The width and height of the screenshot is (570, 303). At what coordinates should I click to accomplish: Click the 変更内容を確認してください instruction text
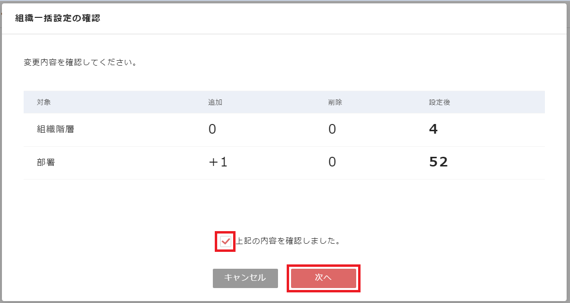click(80, 63)
